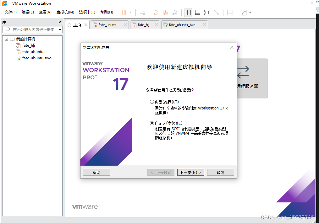Select fate_hlj in the library tree

[x=29, y=45]
